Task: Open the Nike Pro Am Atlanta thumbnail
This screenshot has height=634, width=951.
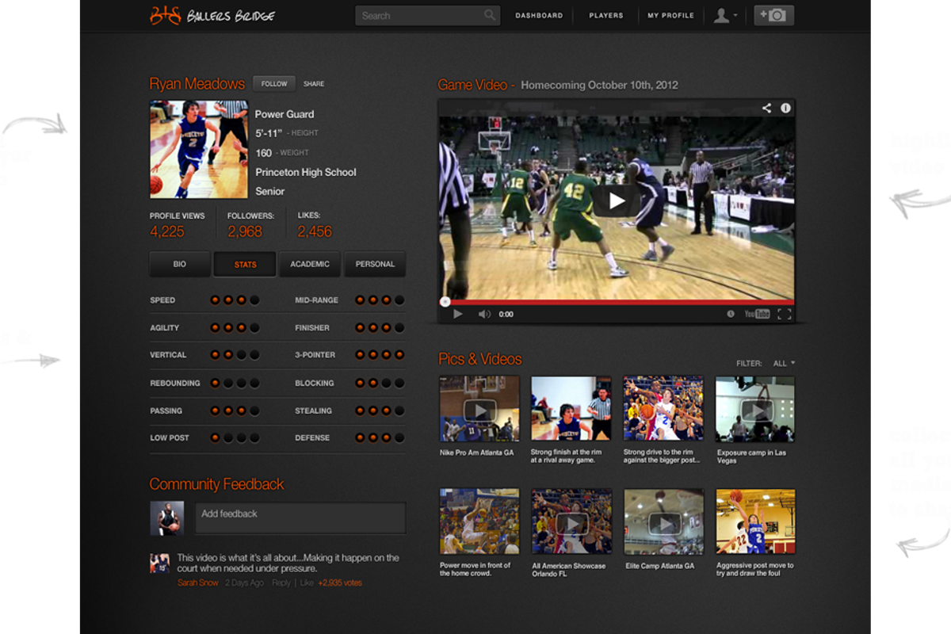Action: [x=479, y=409]
